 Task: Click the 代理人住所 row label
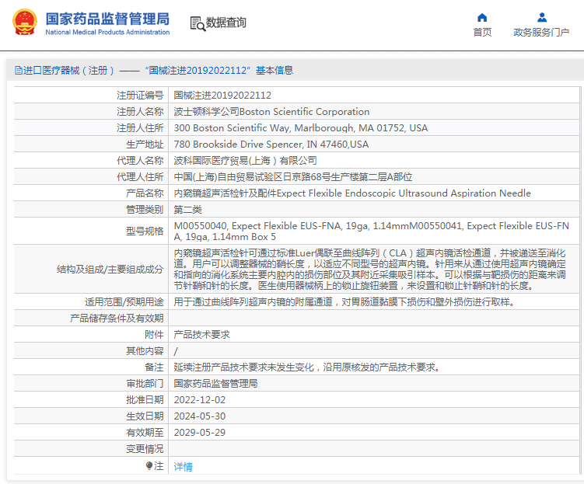[140, 177]
